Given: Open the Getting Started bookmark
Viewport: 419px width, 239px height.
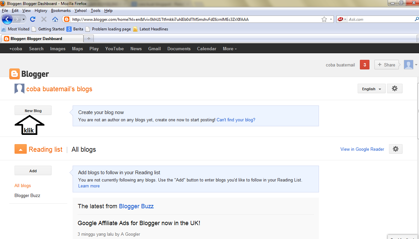Looking at the screenshot, I should [48, 29].
